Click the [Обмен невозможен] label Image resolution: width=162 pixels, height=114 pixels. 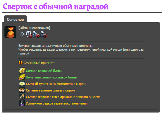pyautogui.click(x=34, y=28)
